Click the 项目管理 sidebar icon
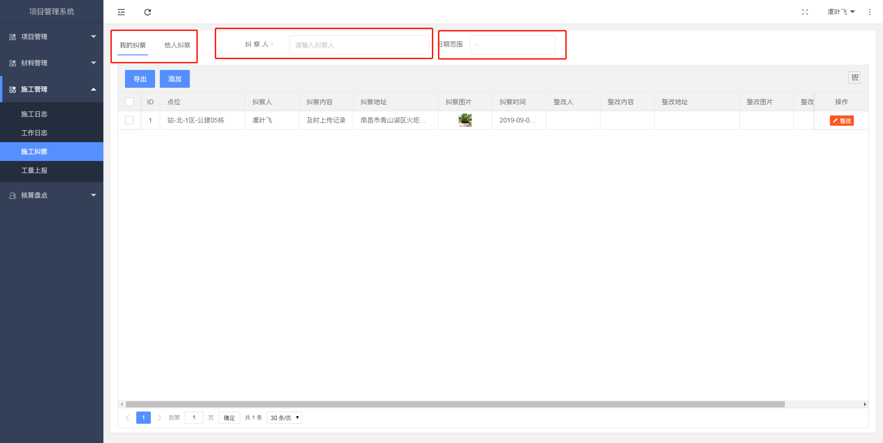This screenshot has height=443, width=883. tap(13, 37)
